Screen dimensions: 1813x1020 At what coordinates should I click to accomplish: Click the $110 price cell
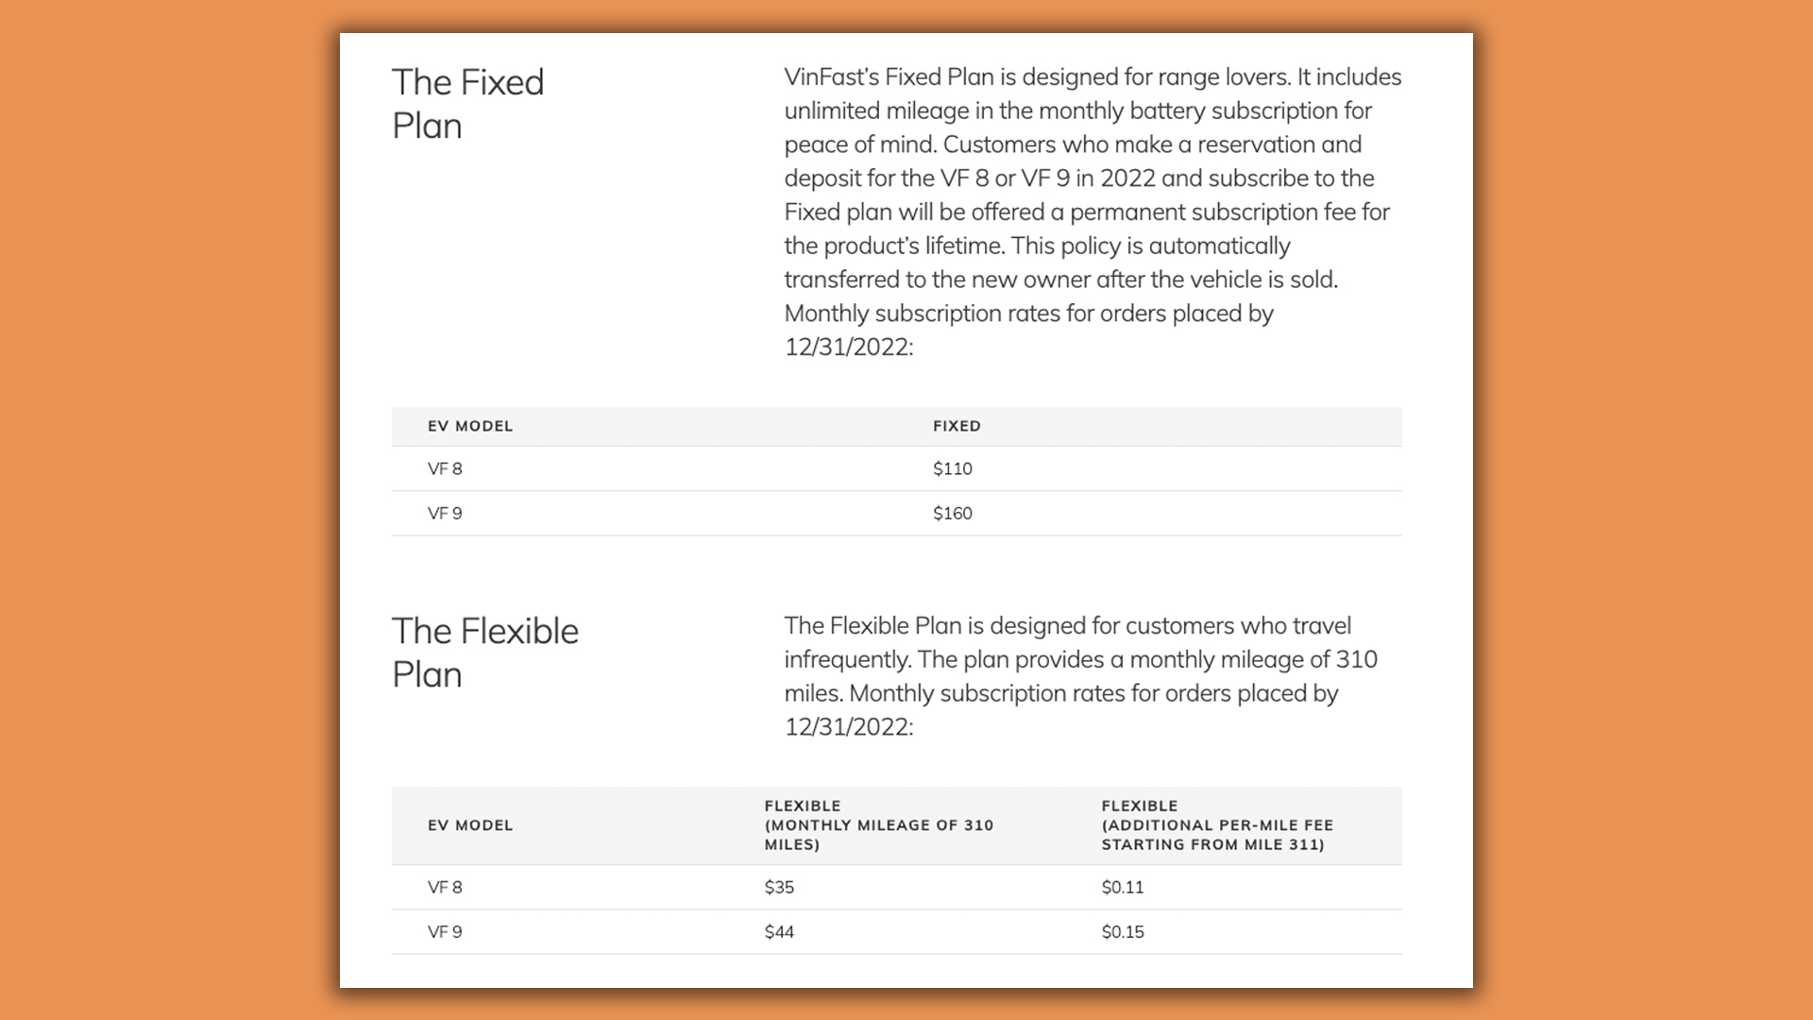(952, 468)
